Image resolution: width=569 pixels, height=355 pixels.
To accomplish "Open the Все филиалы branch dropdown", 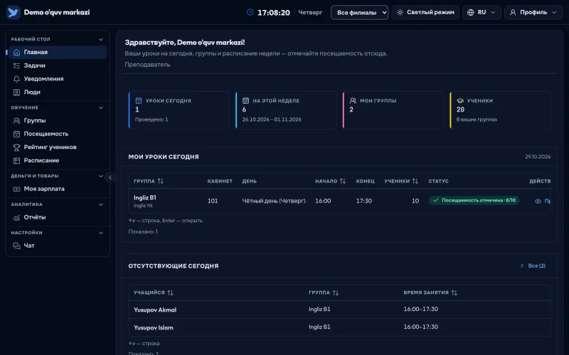I will [x=359, y=12].
